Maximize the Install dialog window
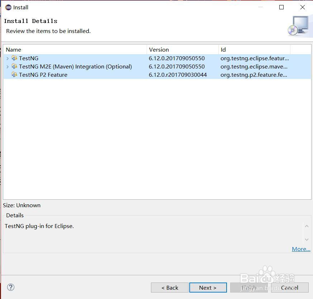Screen dimensions: 313x299 tap(281, 8)
